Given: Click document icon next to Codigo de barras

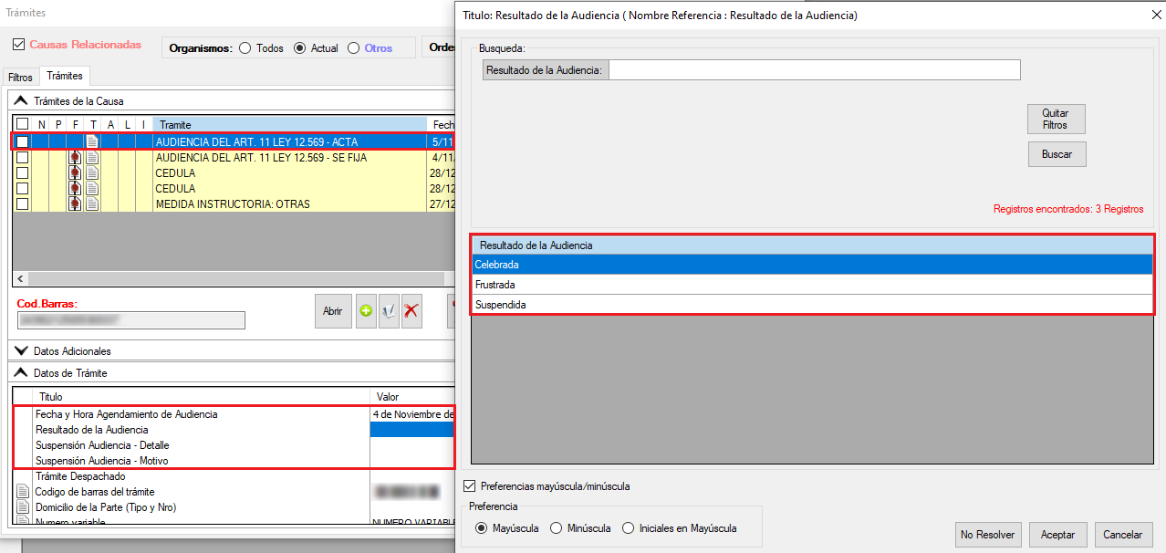Looking at the screenshot, I should tap(23, 492).
